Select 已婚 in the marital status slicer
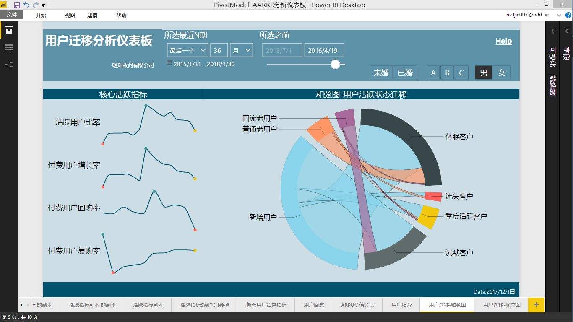 (405, 72)
